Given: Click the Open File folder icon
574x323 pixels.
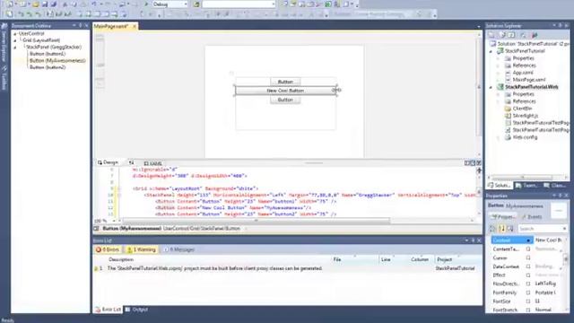Looking at the screenshot, I should 36,4.
